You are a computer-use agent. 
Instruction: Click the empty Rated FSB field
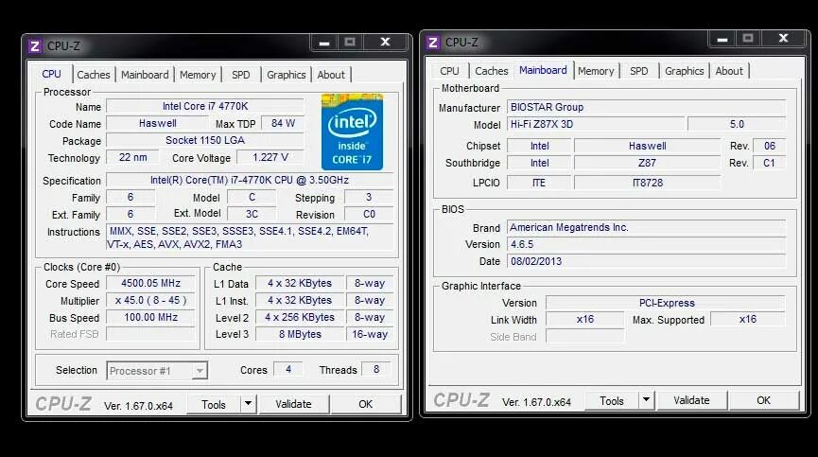[x=150, y=334]
